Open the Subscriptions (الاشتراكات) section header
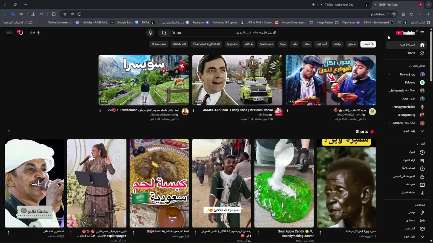 coord(417,66)
